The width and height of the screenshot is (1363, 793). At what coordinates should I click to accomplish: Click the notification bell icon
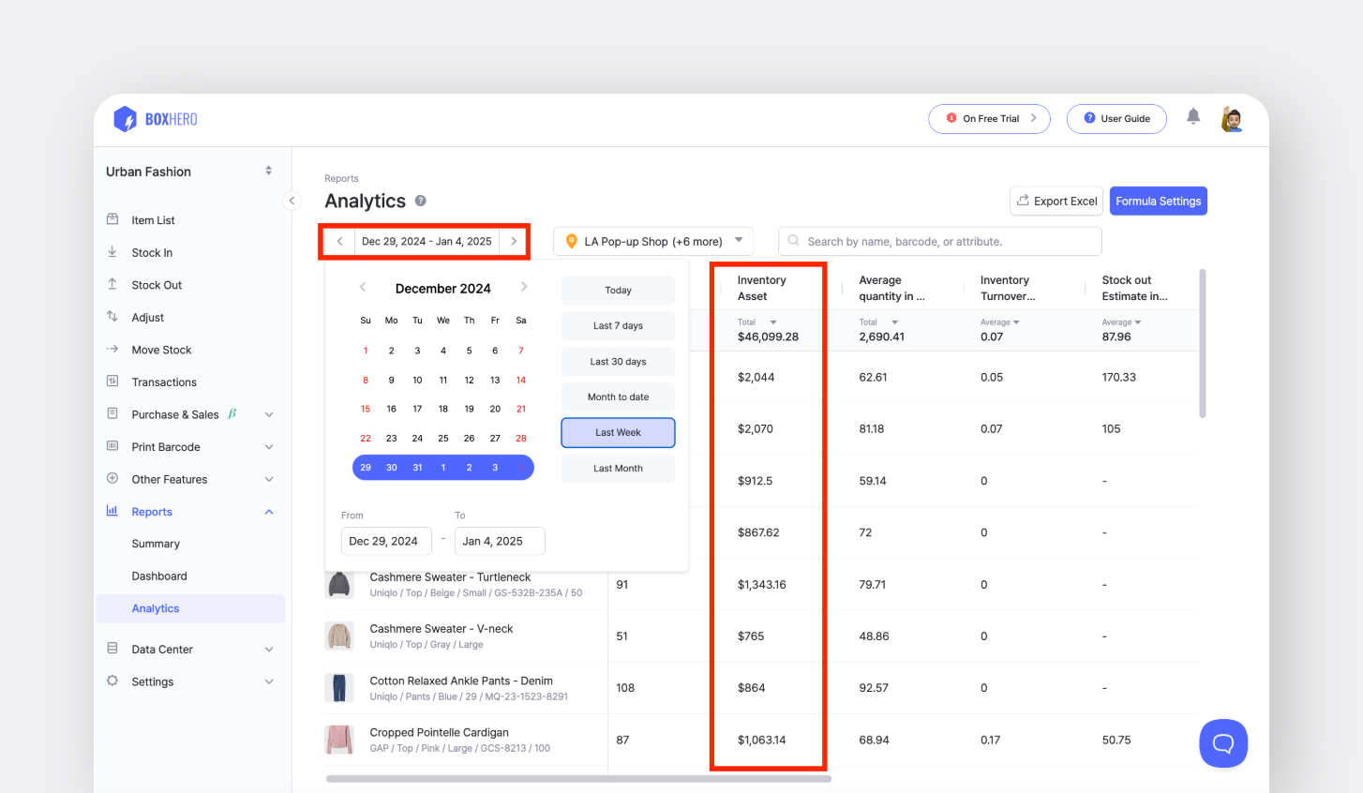(1192, 117)
